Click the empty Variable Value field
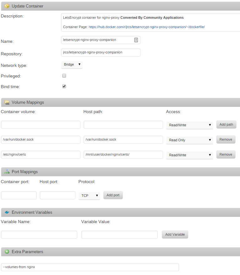This screenshot has width=240, height=275. click(120, 235)
